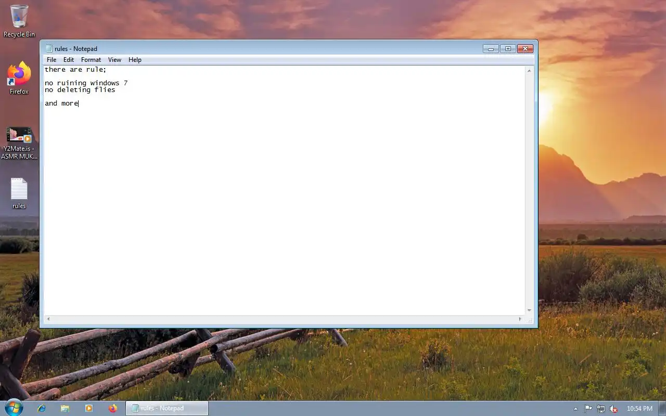
Task: Show hidden tray icons arrow
Action: [x=575, y=409]
